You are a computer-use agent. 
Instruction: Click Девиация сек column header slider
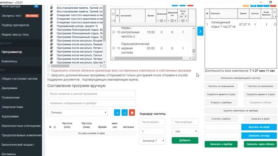click(x=172, y=21)
